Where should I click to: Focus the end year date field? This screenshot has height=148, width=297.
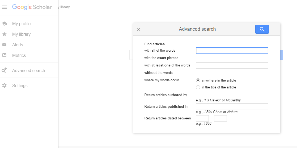click(x=220, y=118)
